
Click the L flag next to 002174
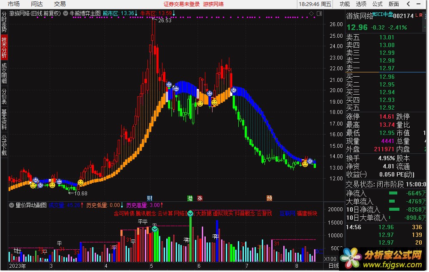417,15
